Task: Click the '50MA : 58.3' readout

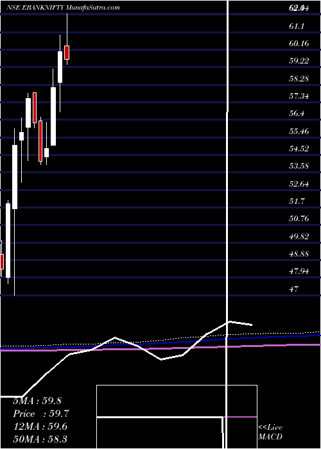Action: tap(40, 439)
